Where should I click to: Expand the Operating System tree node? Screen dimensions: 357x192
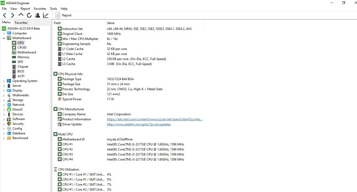coord(4,81)
